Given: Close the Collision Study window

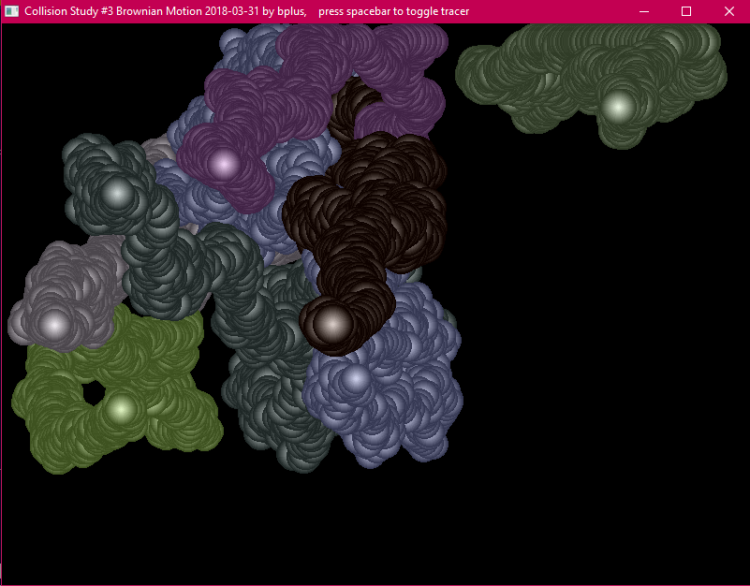Looking at the screenshot, I should (x=729, y=11).
